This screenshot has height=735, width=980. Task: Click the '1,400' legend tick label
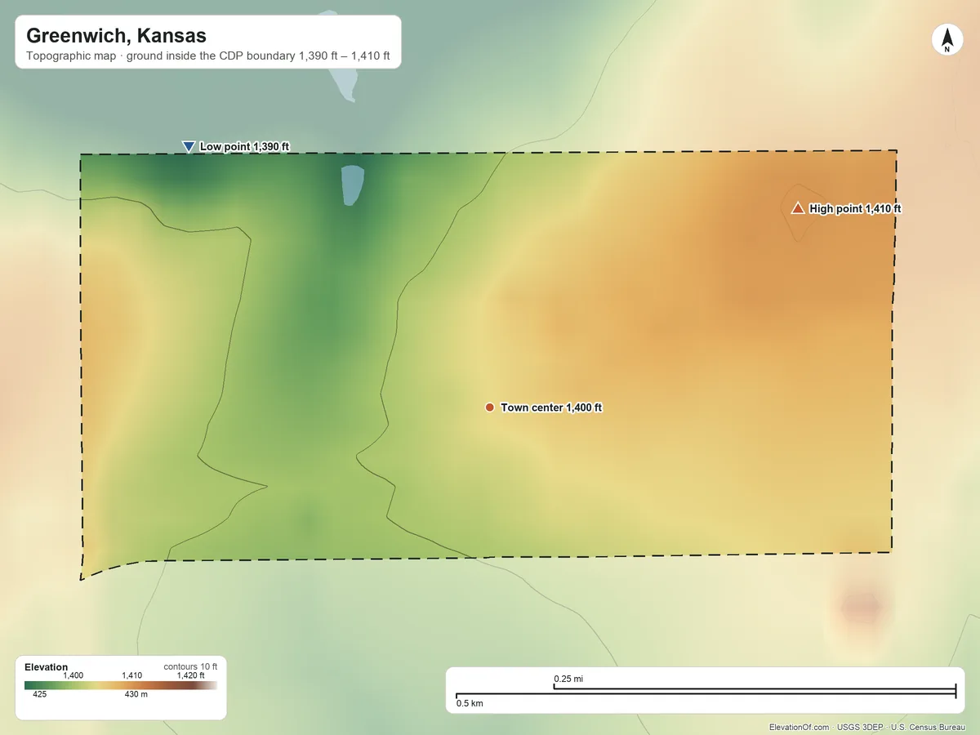pos(73,675)
